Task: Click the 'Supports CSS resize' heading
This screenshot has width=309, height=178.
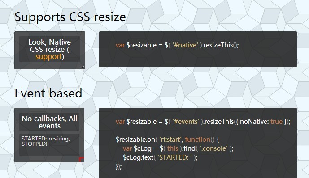Action: (x=70, y=17)
